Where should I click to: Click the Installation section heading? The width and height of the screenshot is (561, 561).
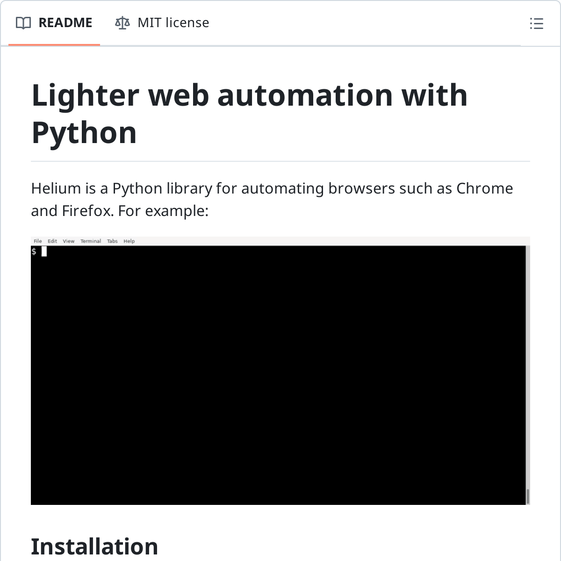pyautogui.click(x=94, y=546)
